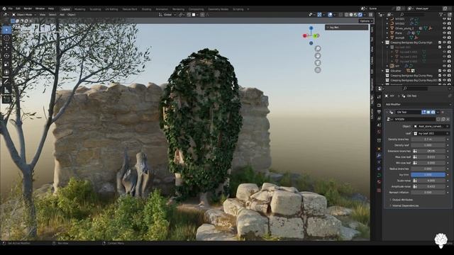Click the properties editor search field
Screen dimensions: 454x255
[416, 89]
